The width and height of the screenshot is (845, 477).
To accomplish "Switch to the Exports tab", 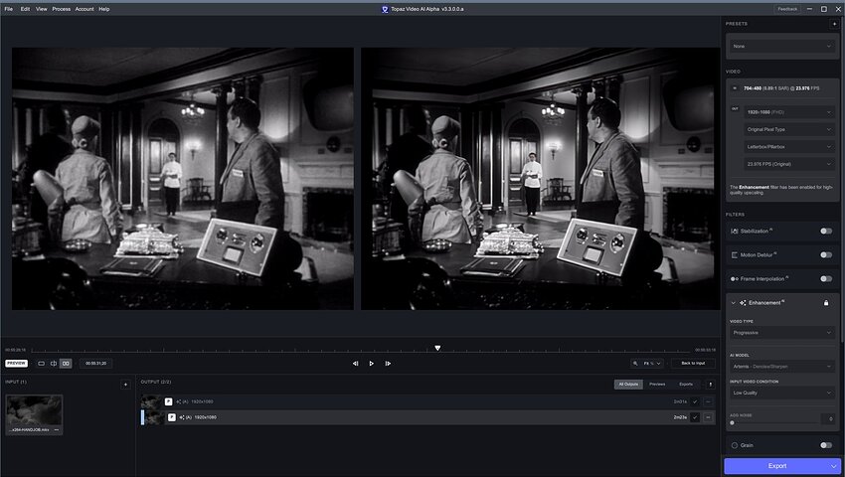I will click(x=686, y=385).
